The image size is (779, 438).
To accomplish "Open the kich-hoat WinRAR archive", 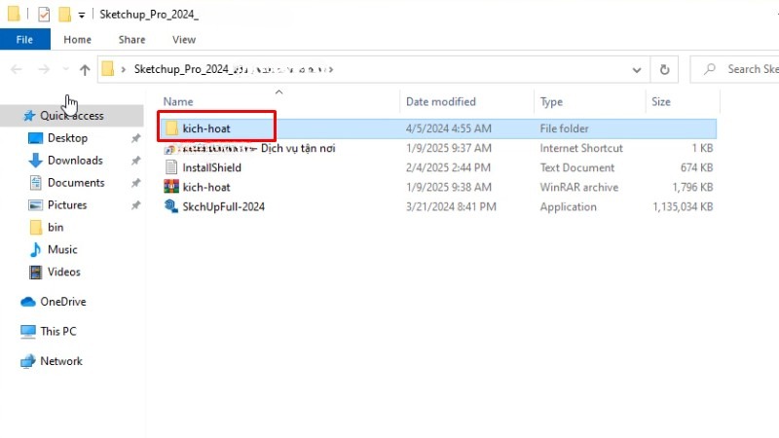I will pyautogui.click(x=205, y=187).
